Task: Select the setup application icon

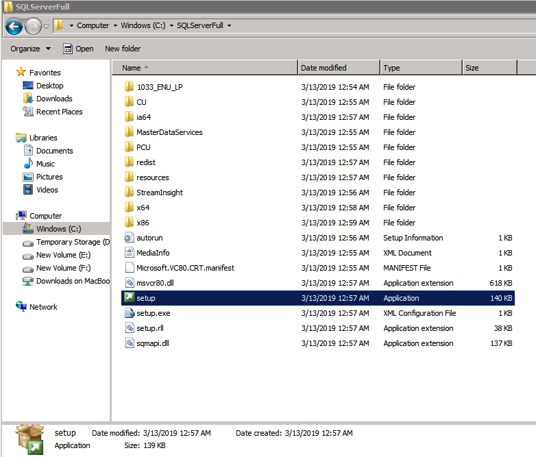Action: coord(129,298)
